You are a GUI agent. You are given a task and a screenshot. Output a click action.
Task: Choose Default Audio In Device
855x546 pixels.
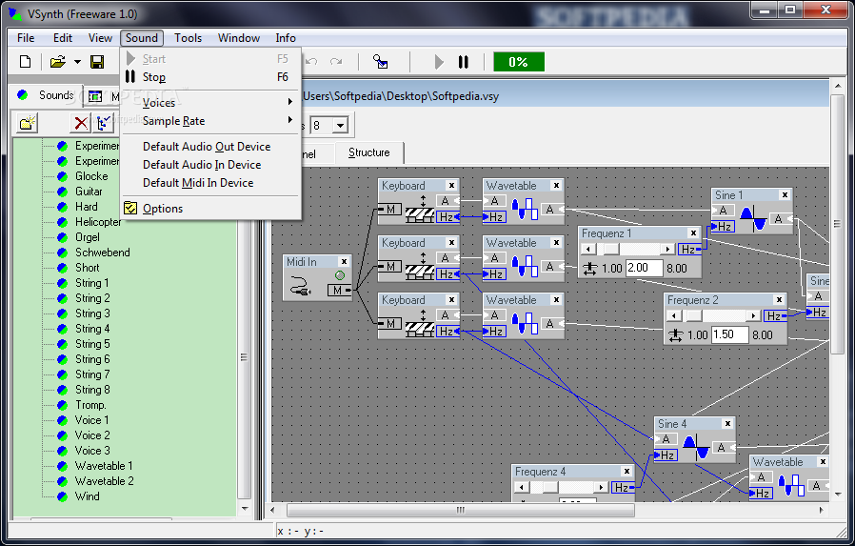(x=211, y=165)
